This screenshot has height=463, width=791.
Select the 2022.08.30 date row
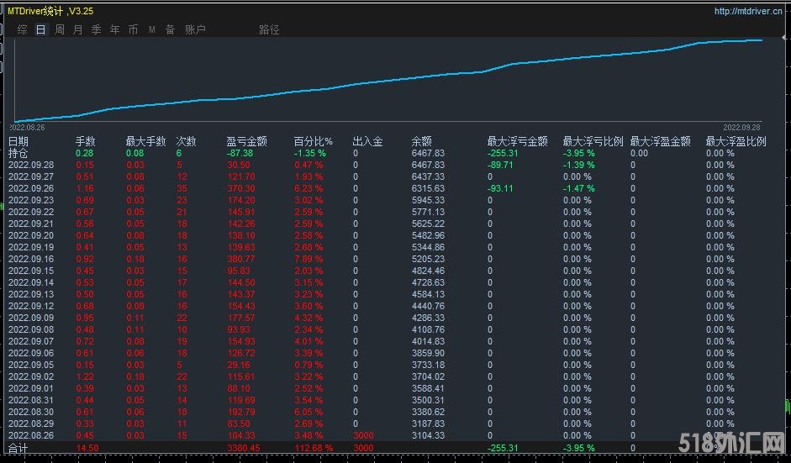[31, 412]
